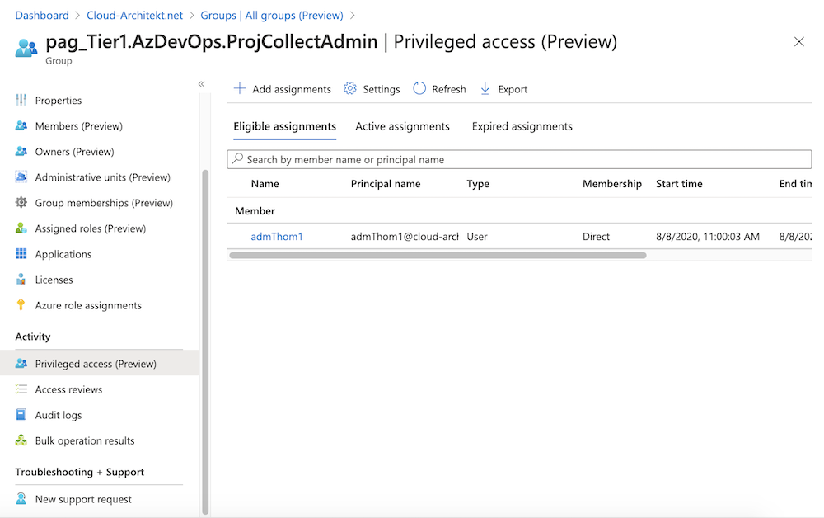
Task: Go to Administrative units (Preview)
Action: click(102, 177)
